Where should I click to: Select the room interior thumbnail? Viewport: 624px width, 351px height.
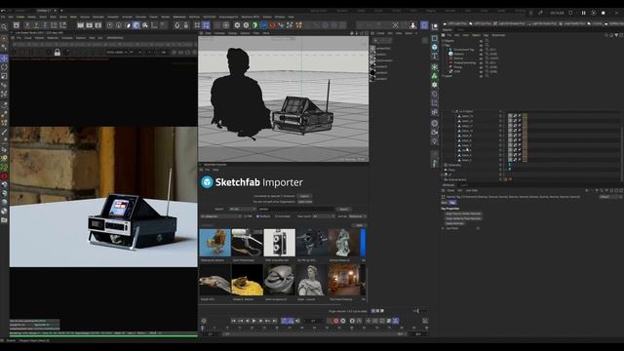pyautogui.click(x=344, y=281)
